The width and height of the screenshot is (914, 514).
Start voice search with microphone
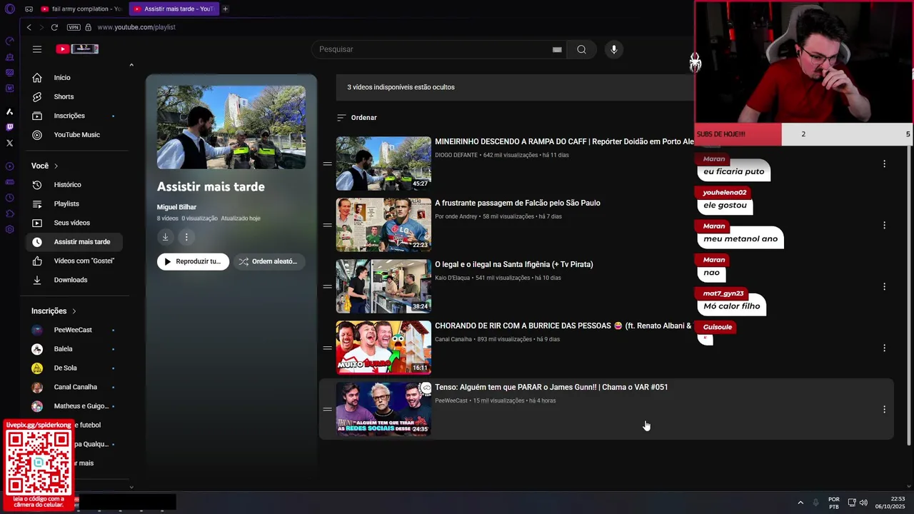point(613,49)
